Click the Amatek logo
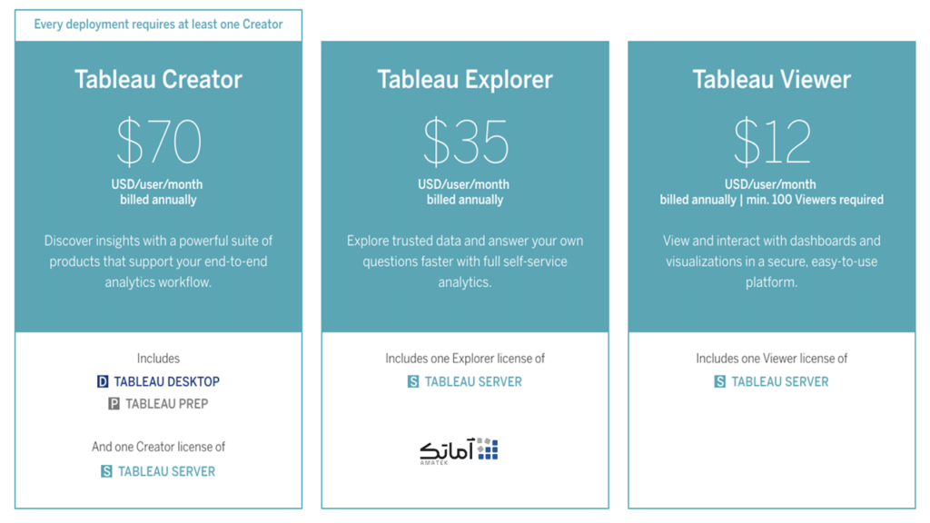Image resolution: width=930 pixels, height=523 pixels. pyautogui.click(x=459, y=450)
